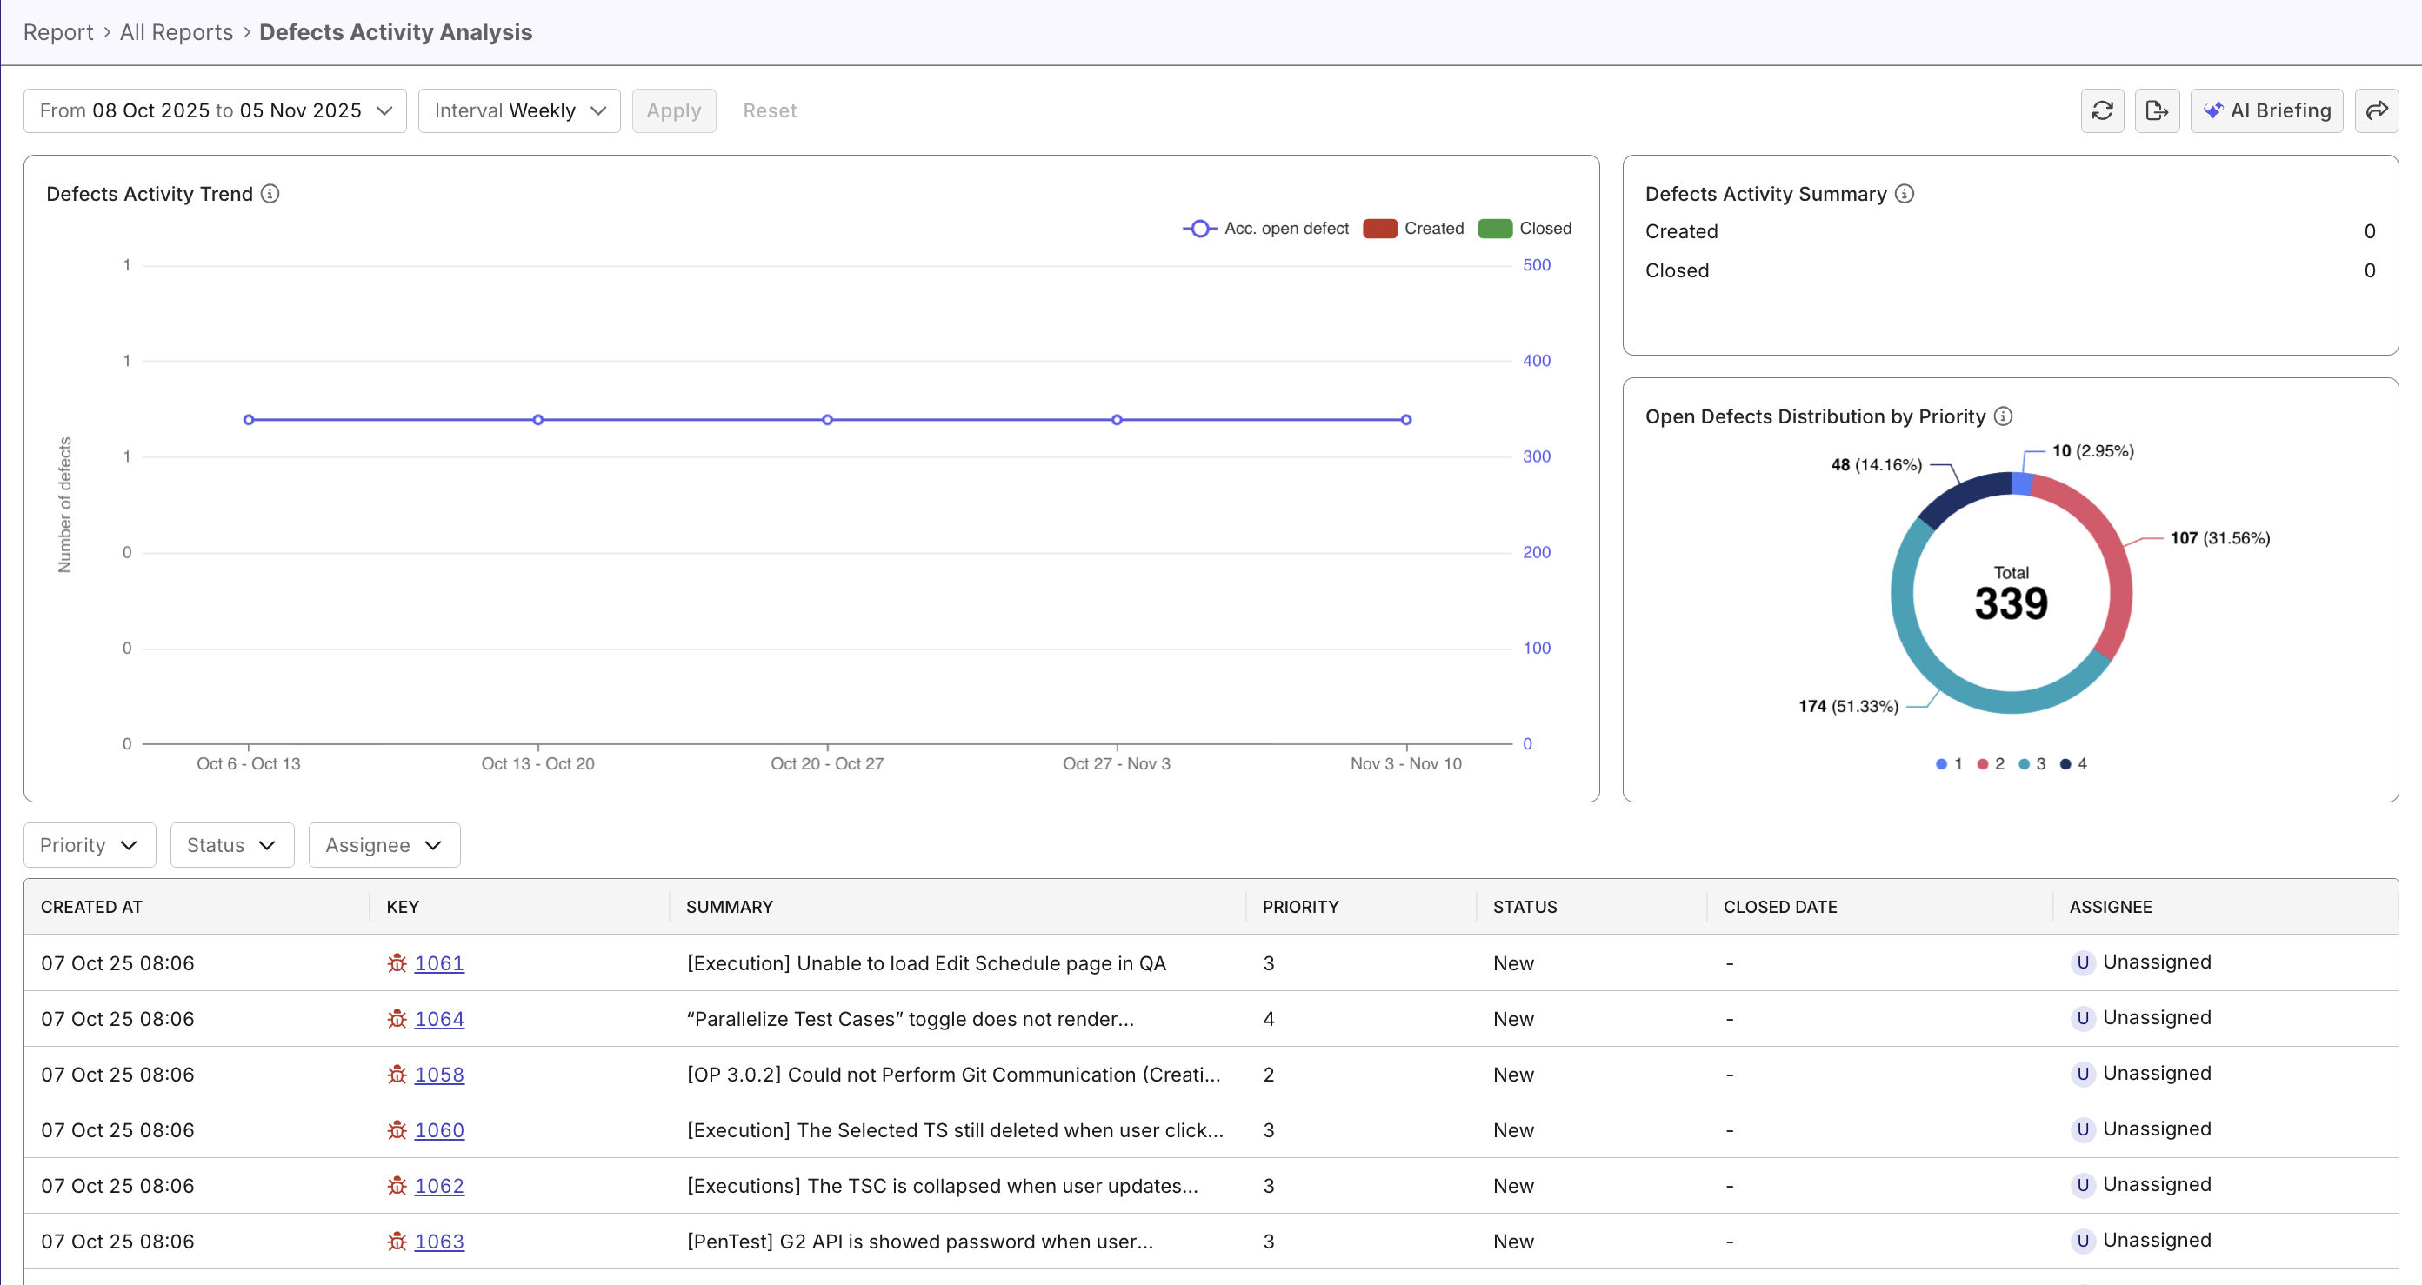
Task: View info tooltip for Defects Activity Summary
Action: 1905,194
